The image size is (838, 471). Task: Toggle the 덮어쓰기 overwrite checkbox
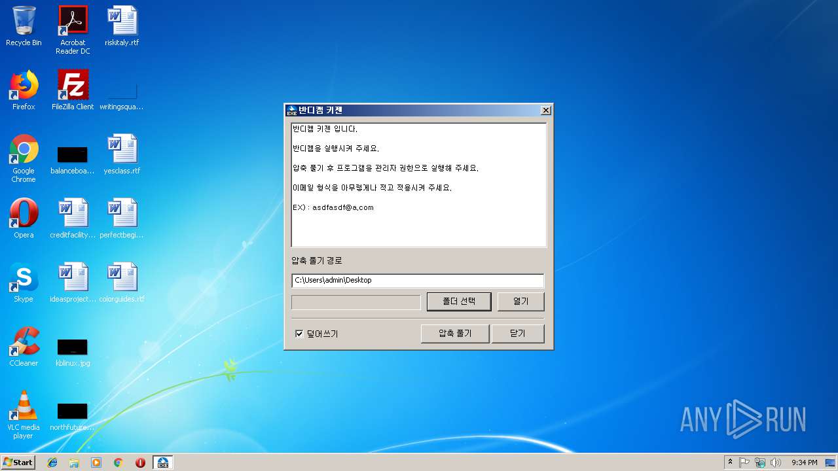click(299, 334)
